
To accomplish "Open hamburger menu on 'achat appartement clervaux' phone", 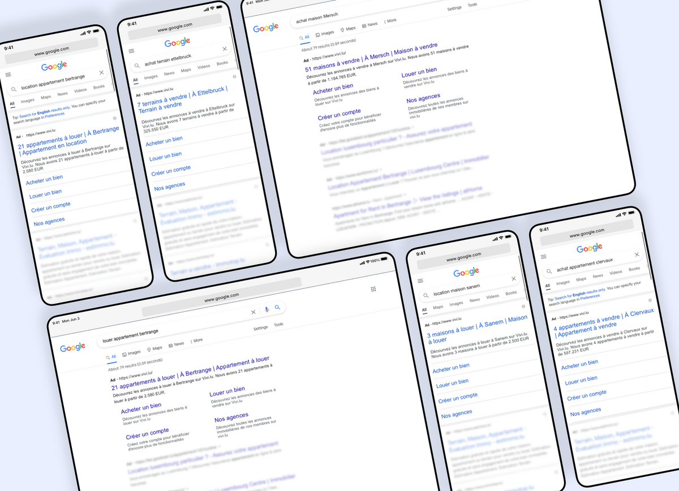I will click(543, 256).
